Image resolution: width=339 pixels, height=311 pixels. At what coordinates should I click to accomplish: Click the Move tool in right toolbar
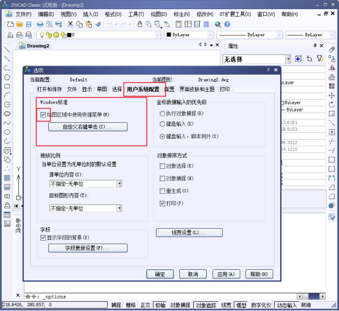[x=332, y=96]
